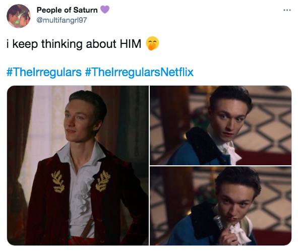Open the three-dot more options menu
This screenshot has width=298, height=252.
[287, 10]
